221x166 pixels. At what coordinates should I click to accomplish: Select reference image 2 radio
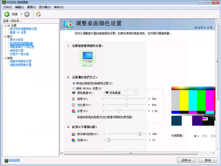click(x=203, y=136)
